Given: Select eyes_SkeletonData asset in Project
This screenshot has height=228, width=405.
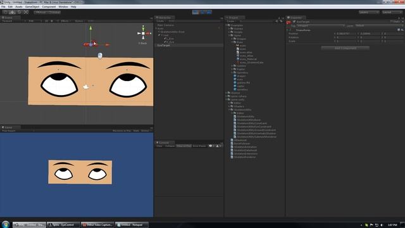Looking at the screenshot, I should [251, 62].
